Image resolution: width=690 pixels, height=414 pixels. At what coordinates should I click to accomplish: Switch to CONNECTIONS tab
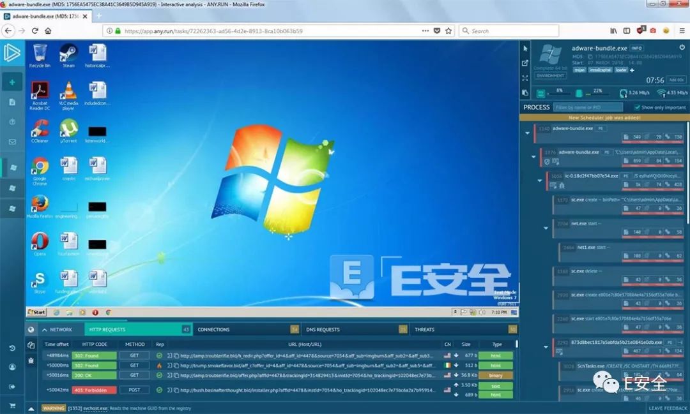pyautogui.click(x=247, y=329)
